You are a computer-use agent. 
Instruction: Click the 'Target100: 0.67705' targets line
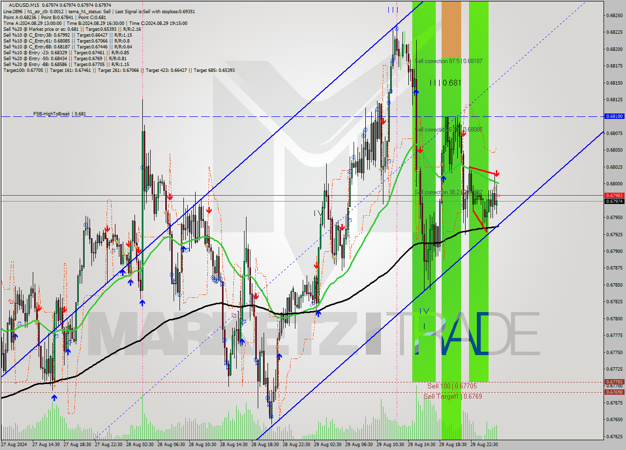point(119,70)
